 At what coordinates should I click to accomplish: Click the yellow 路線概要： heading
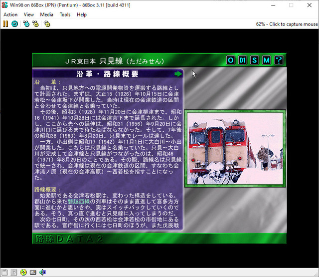47,190
